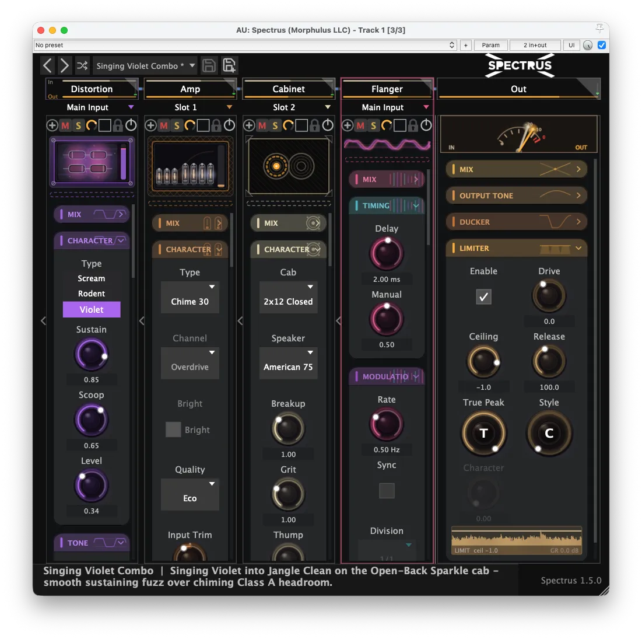Choose Scream distortion type
The image size is (642, 639).
coord(92,278)
